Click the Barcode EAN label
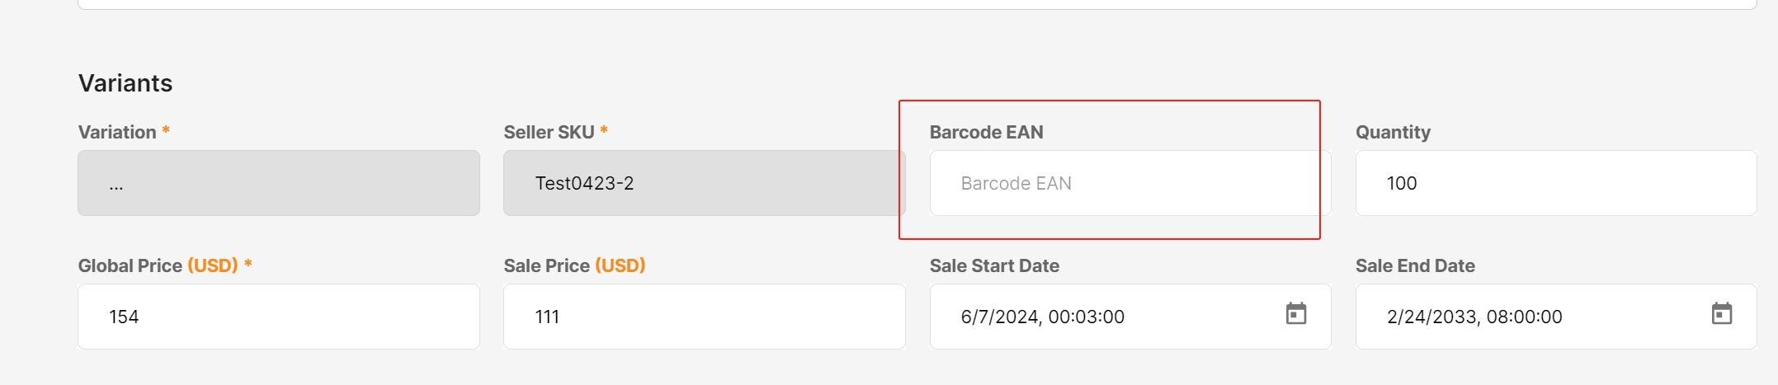 tap(986, 132)
